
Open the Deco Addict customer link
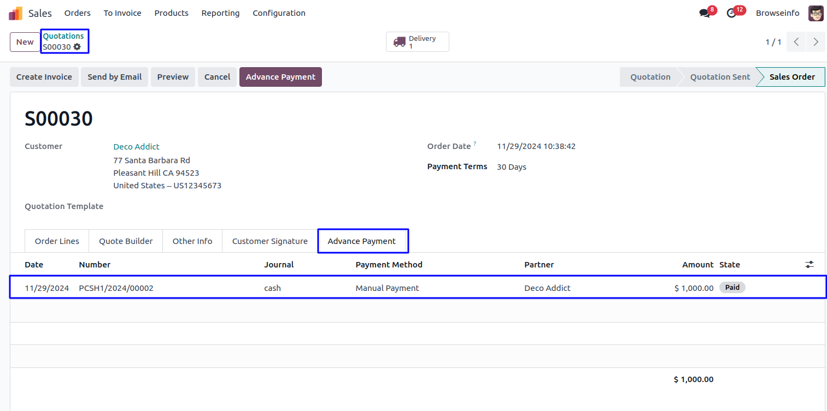(137, 147)
